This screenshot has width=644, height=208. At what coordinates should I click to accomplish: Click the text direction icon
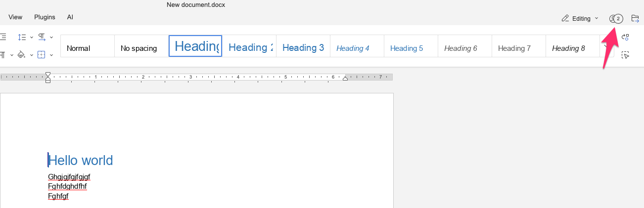42,38
